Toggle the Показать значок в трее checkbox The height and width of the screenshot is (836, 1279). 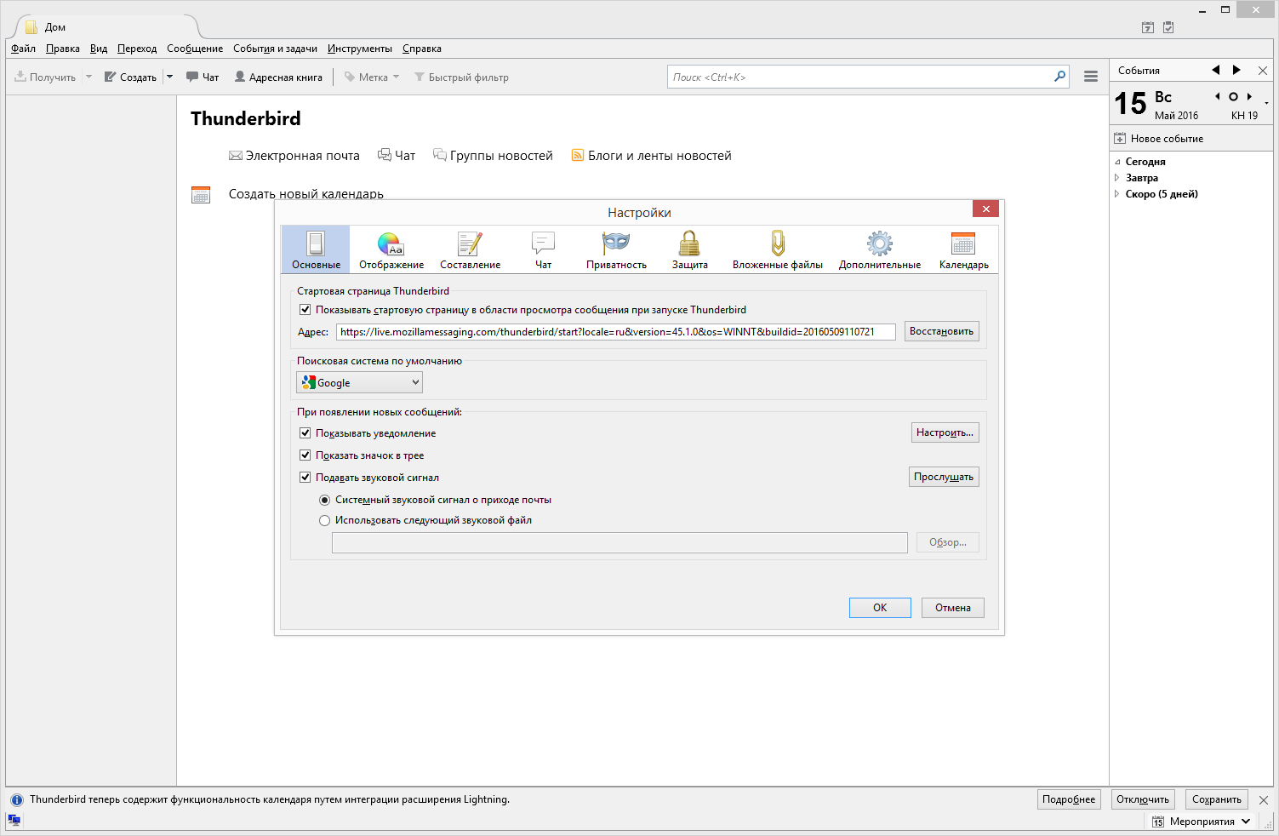(305, 455)
